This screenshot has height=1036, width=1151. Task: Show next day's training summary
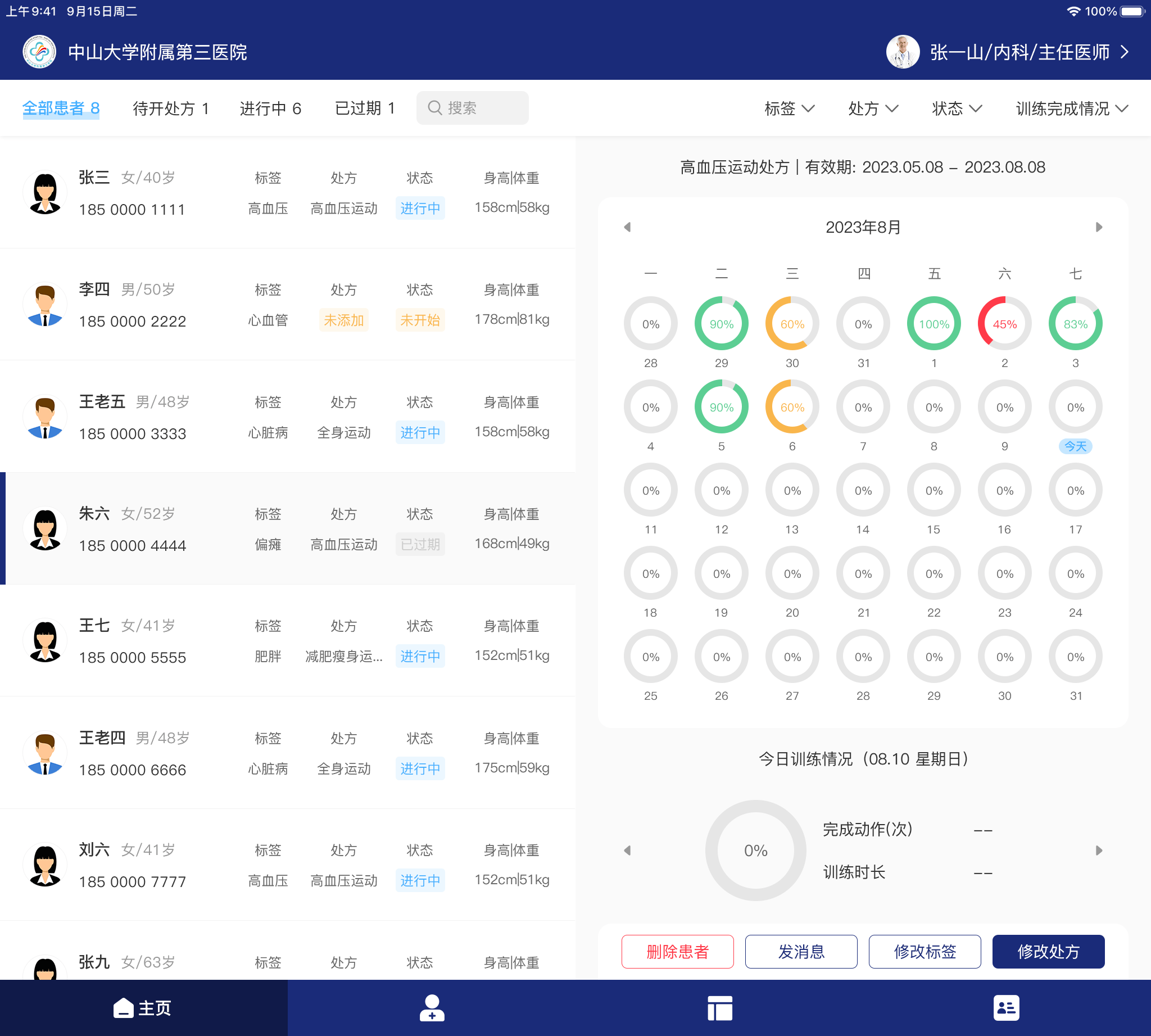[1099, 850]
